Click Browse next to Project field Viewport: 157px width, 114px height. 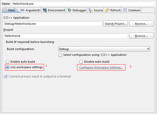[141, 36]
